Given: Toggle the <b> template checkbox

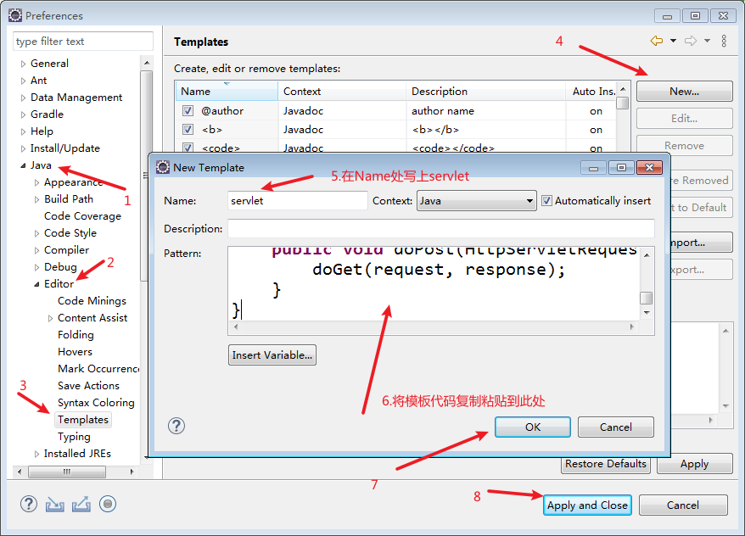Looking at the screenshot, I should coord(188,130).
